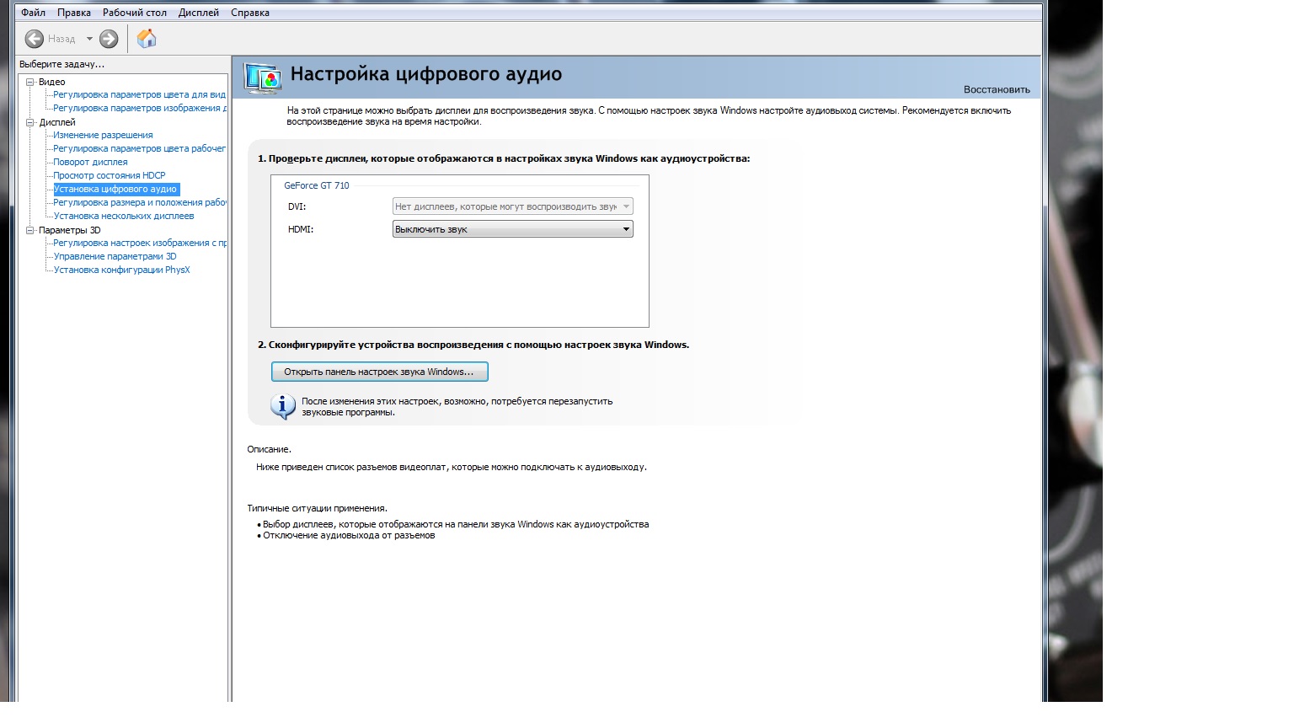1294x728 pixels.
Task: Click the Описание. heading text
Action: 269,449
